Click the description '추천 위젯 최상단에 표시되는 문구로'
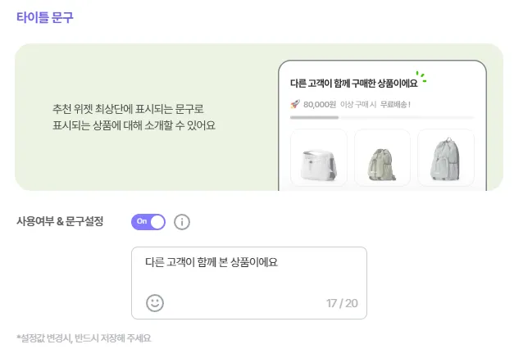Viewport: 514px width, 358px height. tap(127, 109)
